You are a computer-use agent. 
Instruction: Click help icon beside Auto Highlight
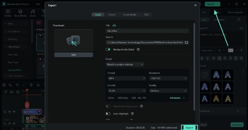(132, 114)
